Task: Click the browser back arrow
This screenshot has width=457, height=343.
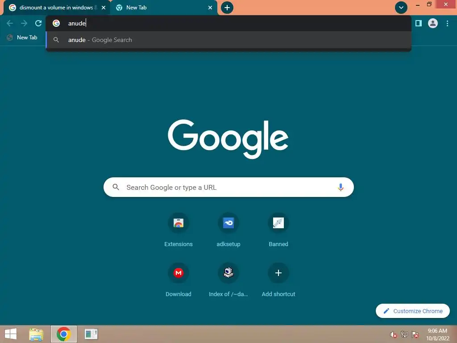Action: (x=10, y=23)
